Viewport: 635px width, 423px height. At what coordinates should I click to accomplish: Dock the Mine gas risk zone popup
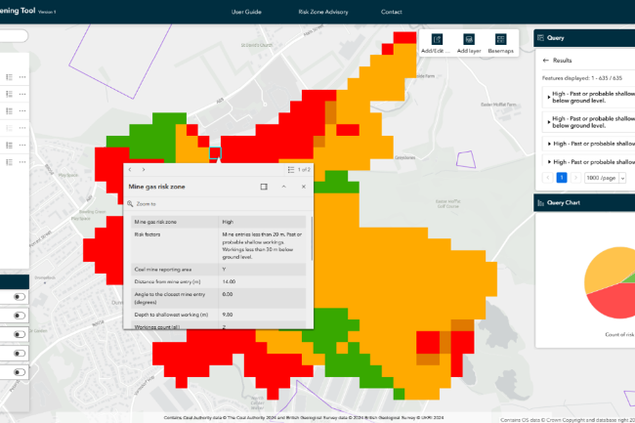(263, 186)
